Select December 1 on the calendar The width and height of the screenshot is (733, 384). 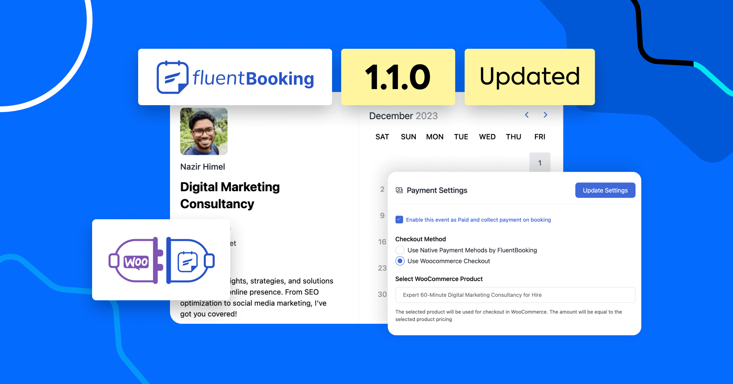tap(540, 162)
